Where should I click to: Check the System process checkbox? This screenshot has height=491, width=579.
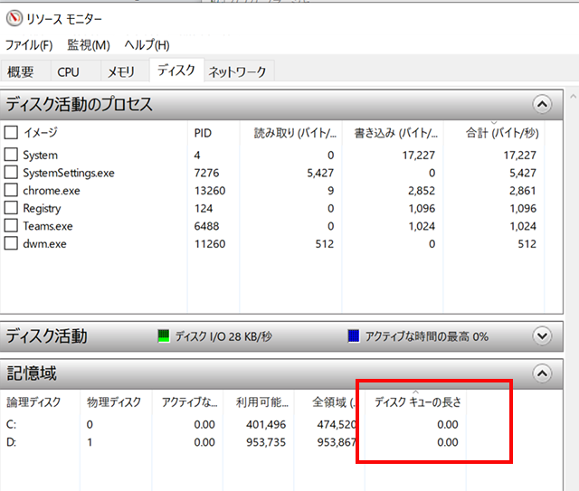(x=11, y=155)
